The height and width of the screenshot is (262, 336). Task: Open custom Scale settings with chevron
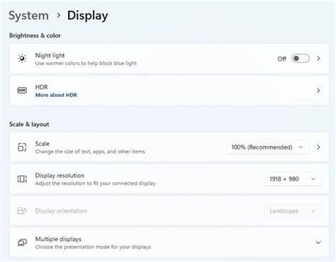coord(318,147)
